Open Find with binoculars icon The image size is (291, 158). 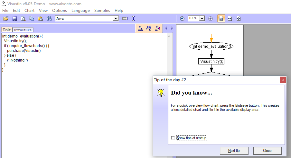click(49, 19)
